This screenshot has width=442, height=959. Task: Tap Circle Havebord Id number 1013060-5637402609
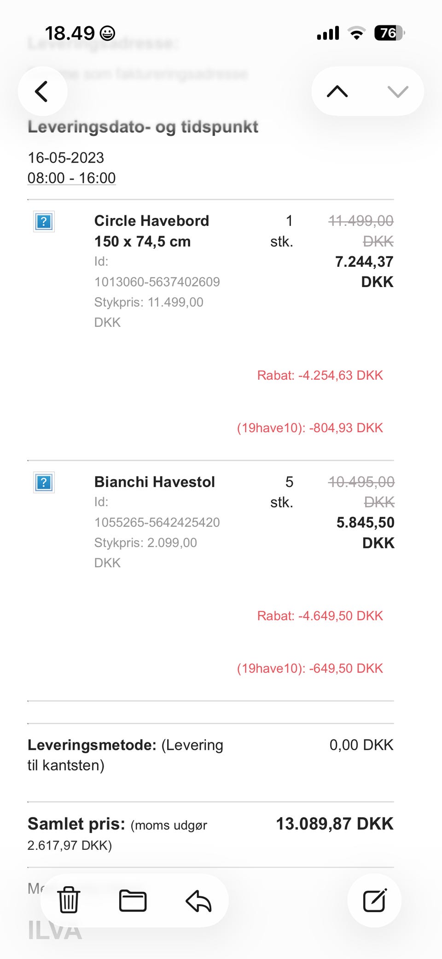(157, 282)
